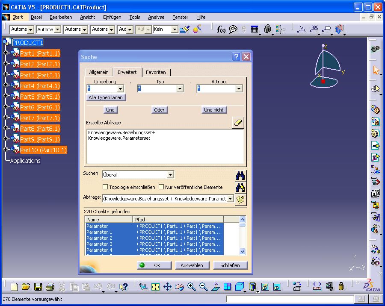Open the Bearbeiten menu
The image size is (385, 306).
point(61,17)
